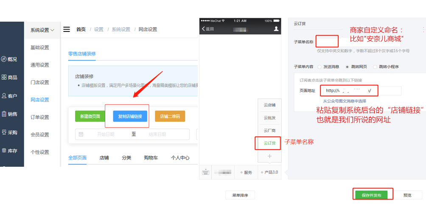
Task: Tap the profile person icon in WeChat header
Action: click(276, 28)
